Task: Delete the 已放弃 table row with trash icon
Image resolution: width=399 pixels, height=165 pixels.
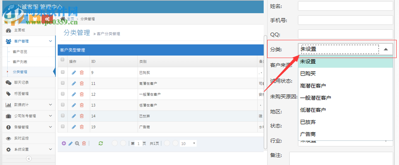Action: 82,116
